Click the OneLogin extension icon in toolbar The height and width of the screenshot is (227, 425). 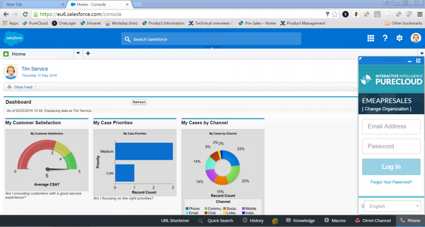(x=345, y=14)
